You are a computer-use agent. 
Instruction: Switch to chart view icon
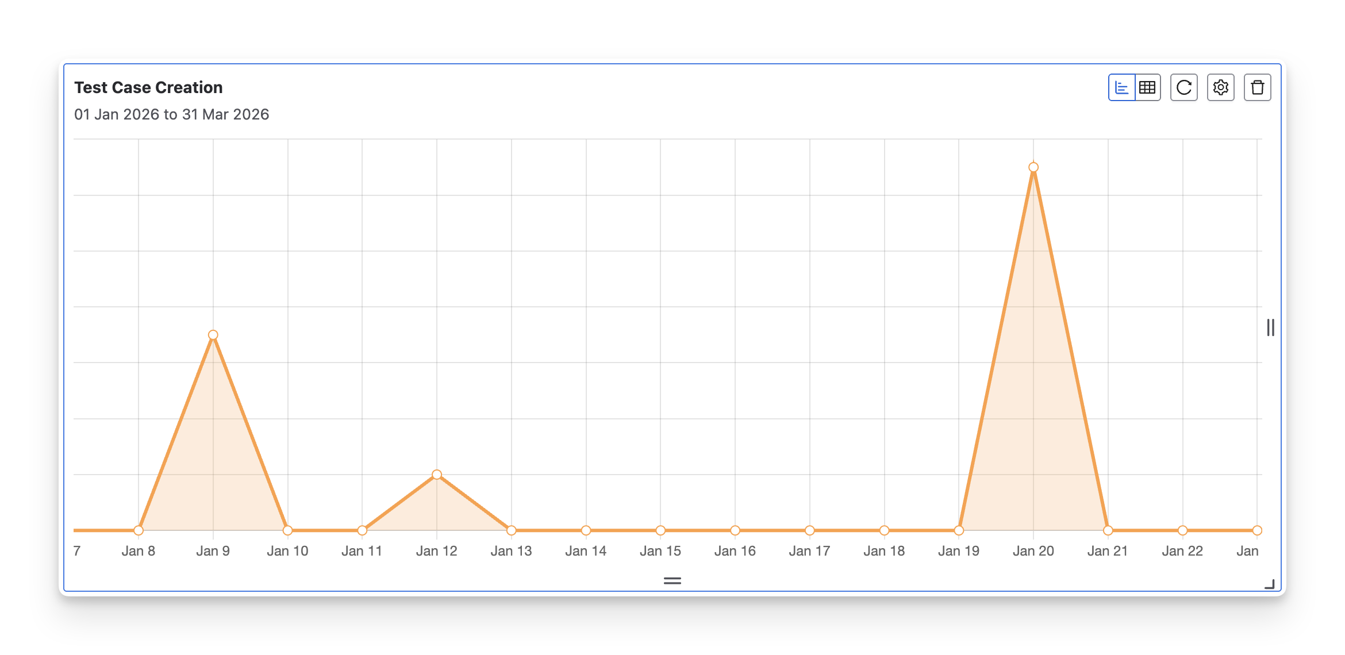click(x=1121, y=87)
